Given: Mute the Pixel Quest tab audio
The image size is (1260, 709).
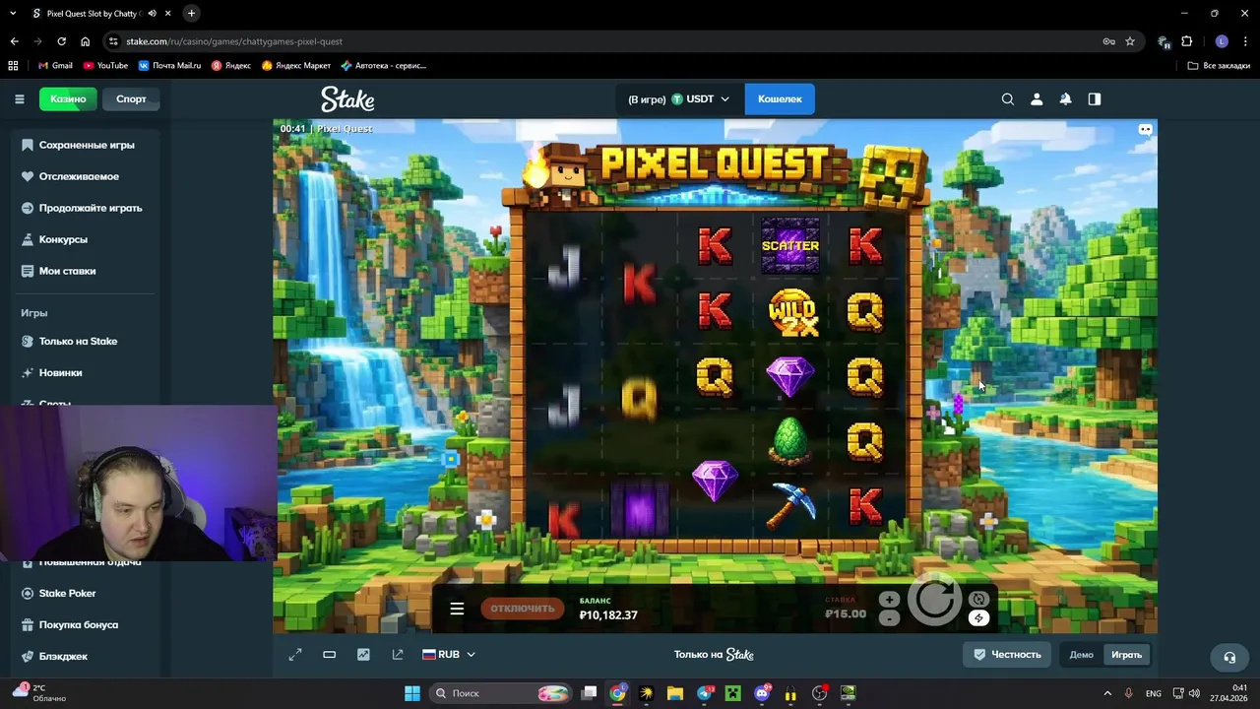Looking at the screenshot, I should coord(152,14).
